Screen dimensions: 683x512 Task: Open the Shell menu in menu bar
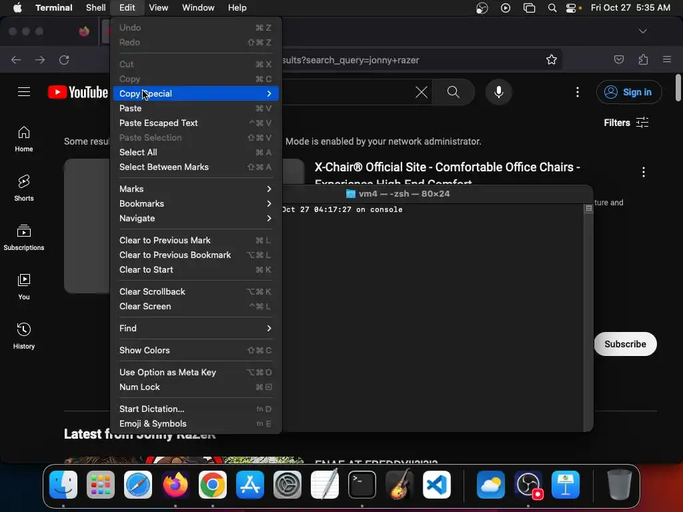click(95, 7)
